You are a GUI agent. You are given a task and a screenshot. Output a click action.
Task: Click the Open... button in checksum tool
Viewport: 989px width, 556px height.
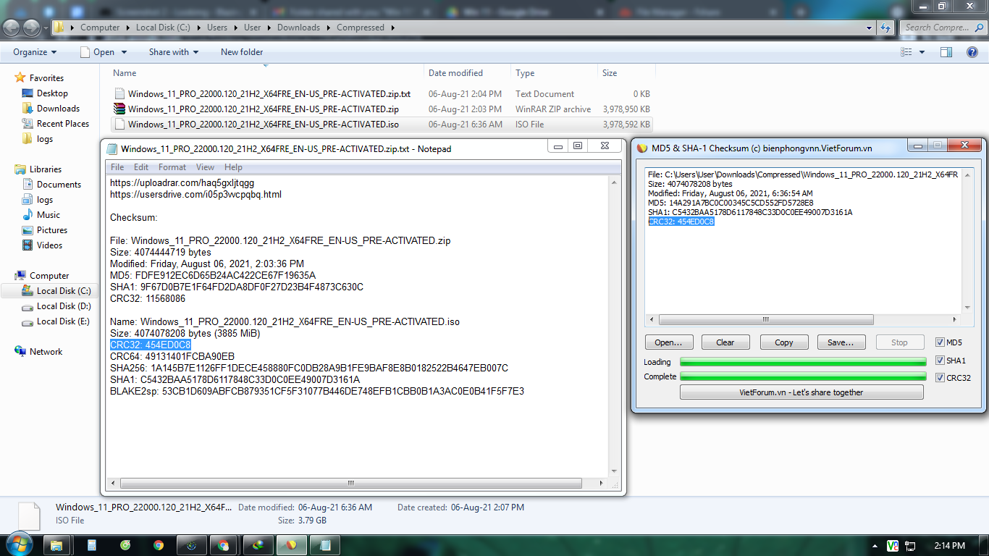669,342
